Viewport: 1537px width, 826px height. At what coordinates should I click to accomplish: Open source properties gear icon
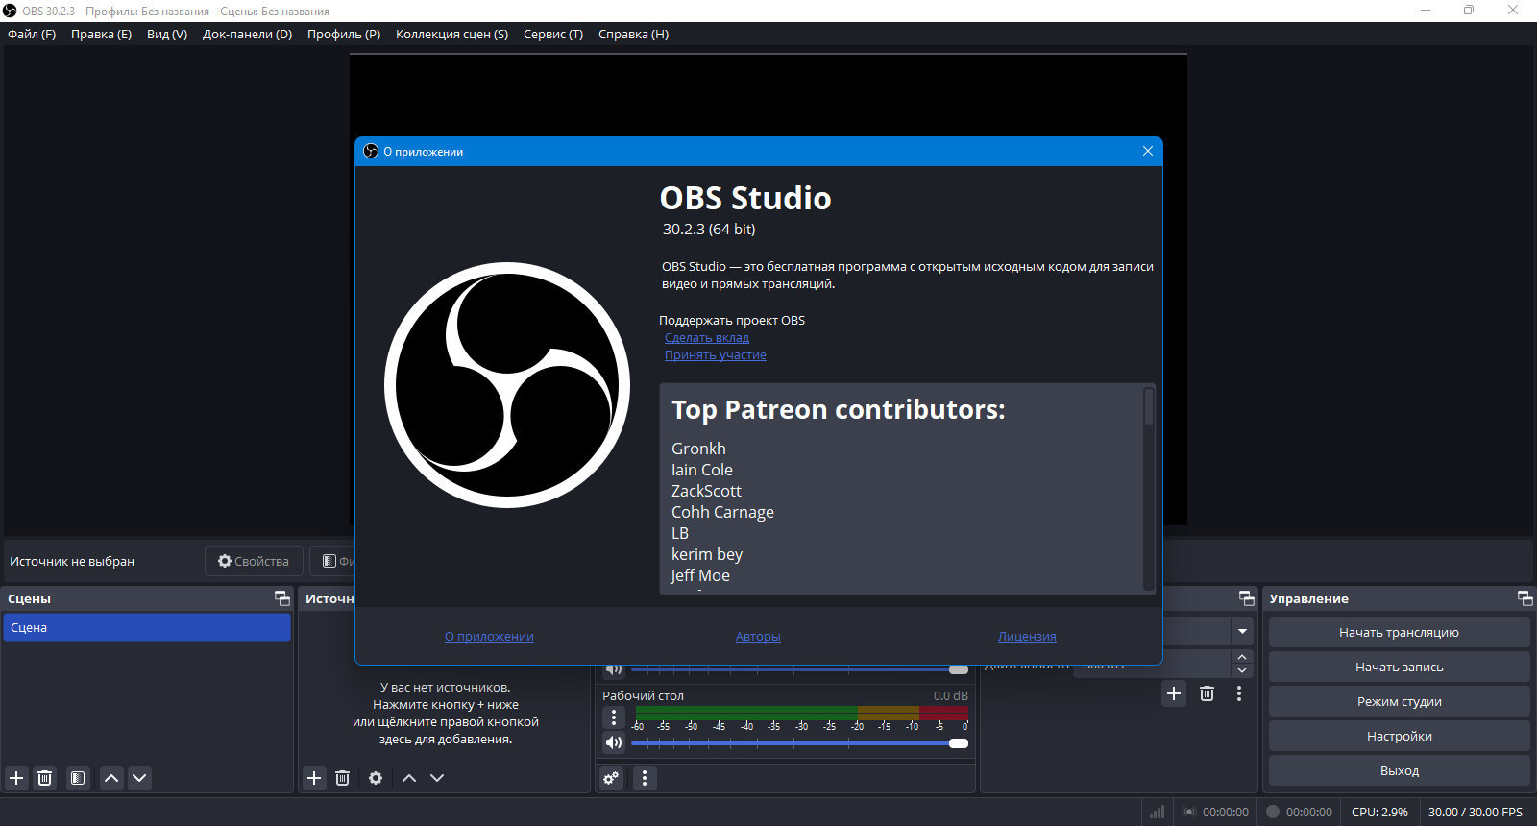(376, 778)
